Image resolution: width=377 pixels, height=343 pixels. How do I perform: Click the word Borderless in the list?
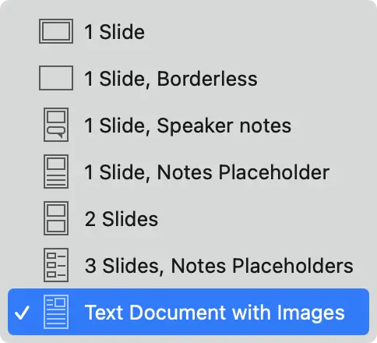coord(207,79)
